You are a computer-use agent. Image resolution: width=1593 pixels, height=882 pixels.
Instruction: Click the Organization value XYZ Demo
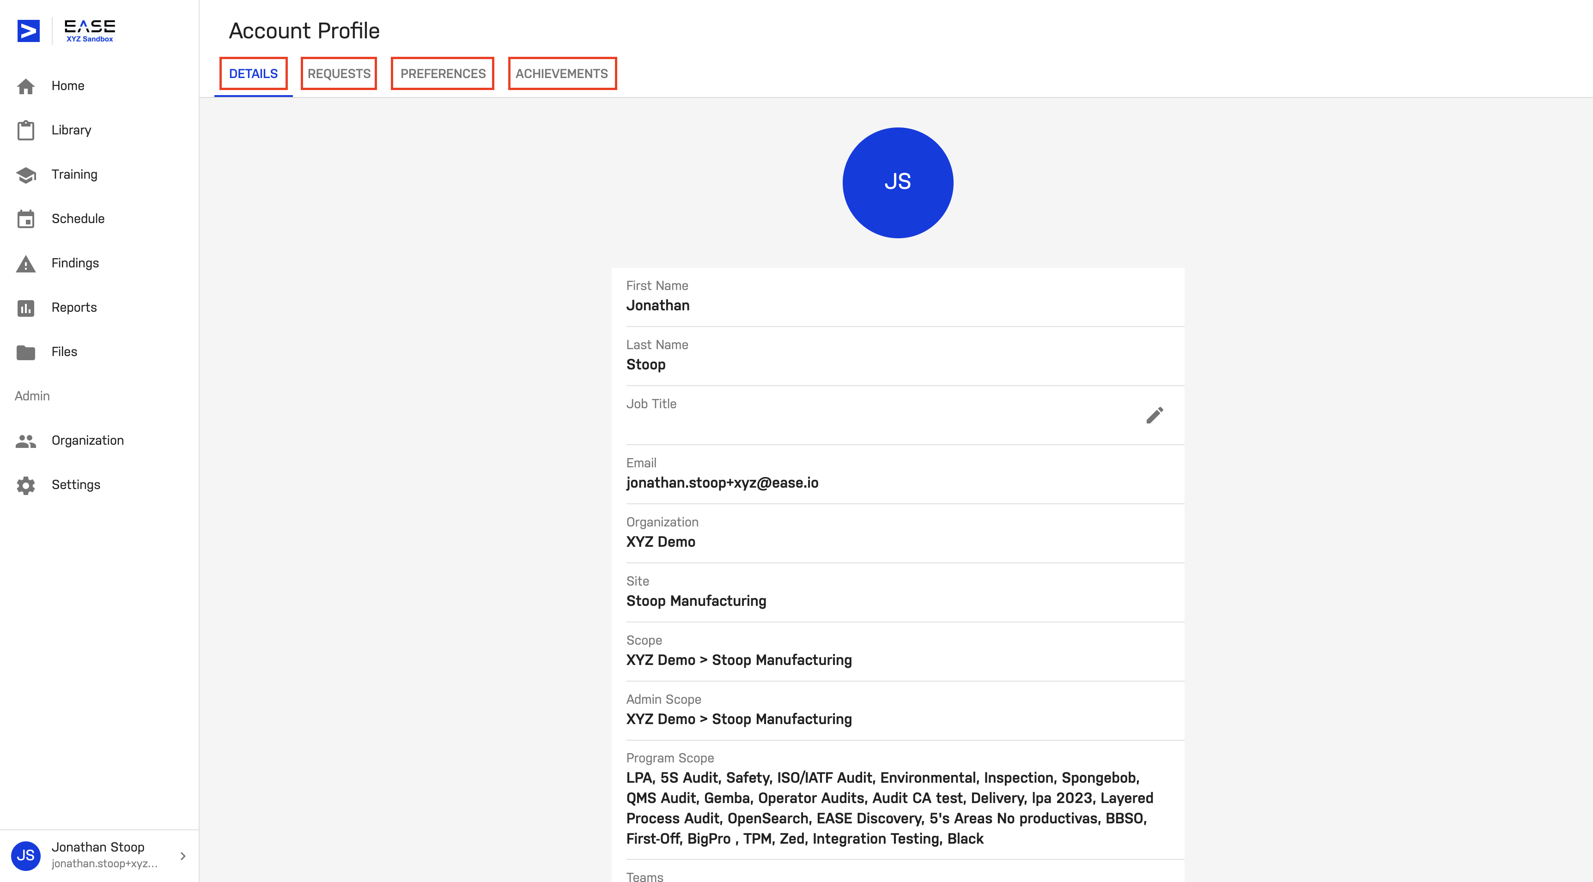pyautogui.click(x=661, y=542)
